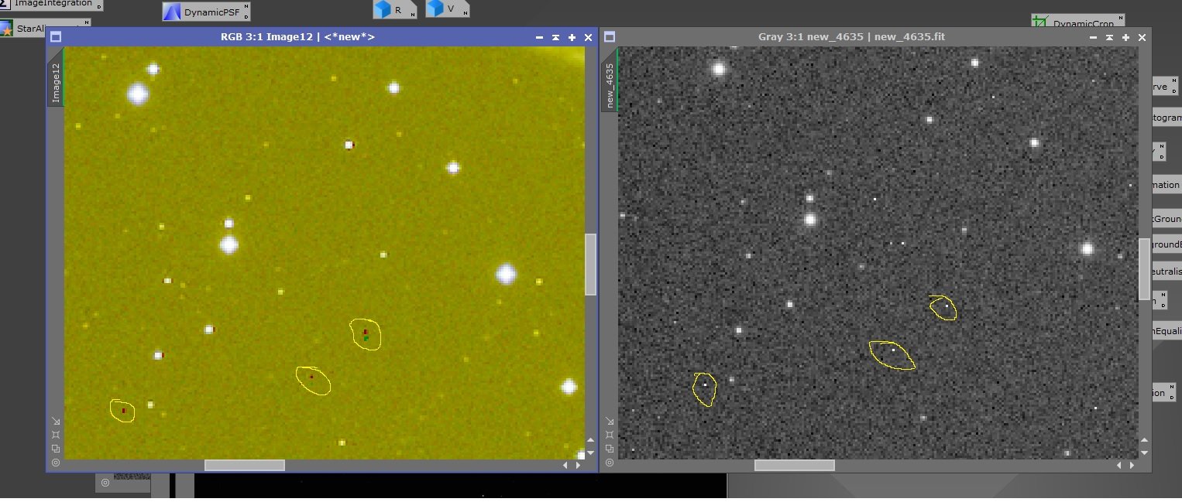Select the new_4635 vertical view tab
The height and width of the screenshot is (502, 1182).
(x=610, y=86)
